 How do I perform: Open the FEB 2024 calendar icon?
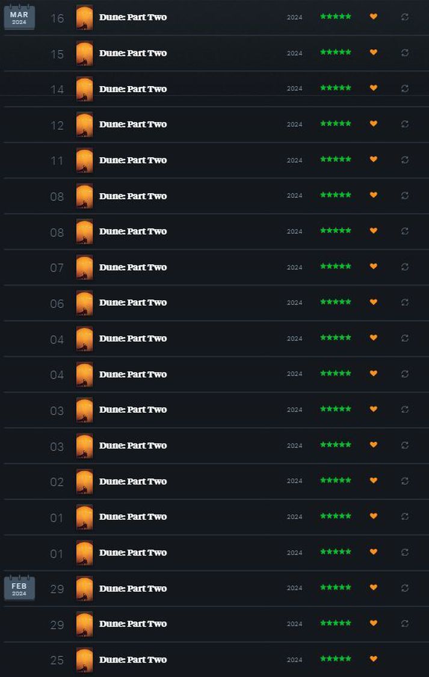click(x=19, y=589)
